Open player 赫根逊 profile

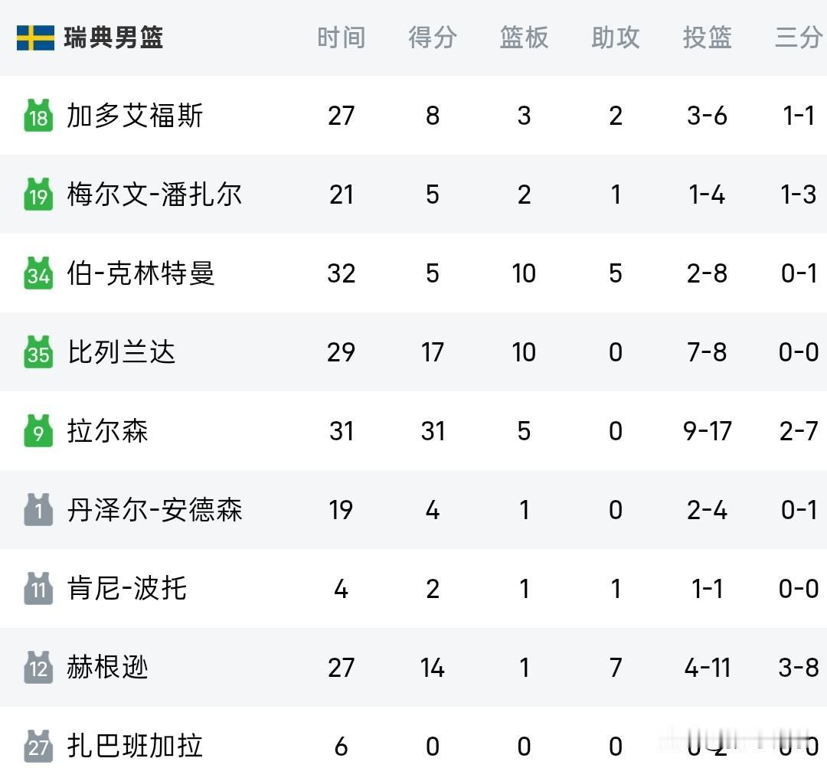coord(108,667)
